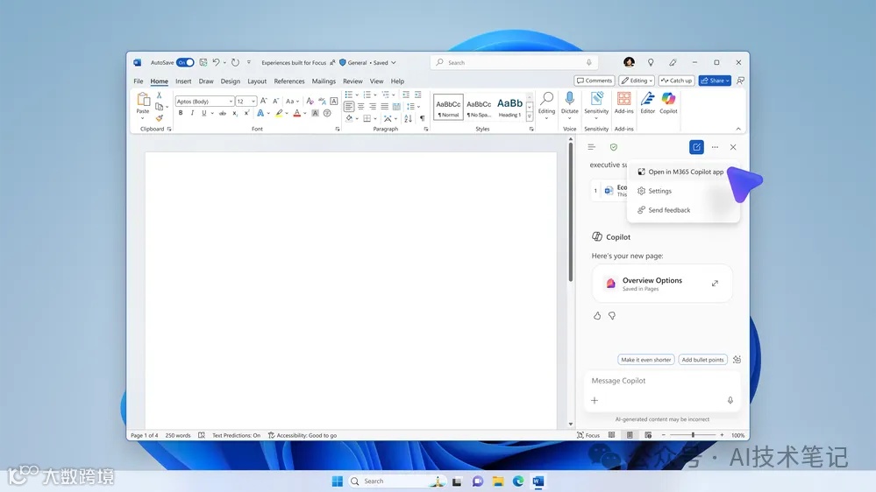Click the Copilot icon in ribbon
Viewport: 876px width, 492px height.
coord(668,99)
